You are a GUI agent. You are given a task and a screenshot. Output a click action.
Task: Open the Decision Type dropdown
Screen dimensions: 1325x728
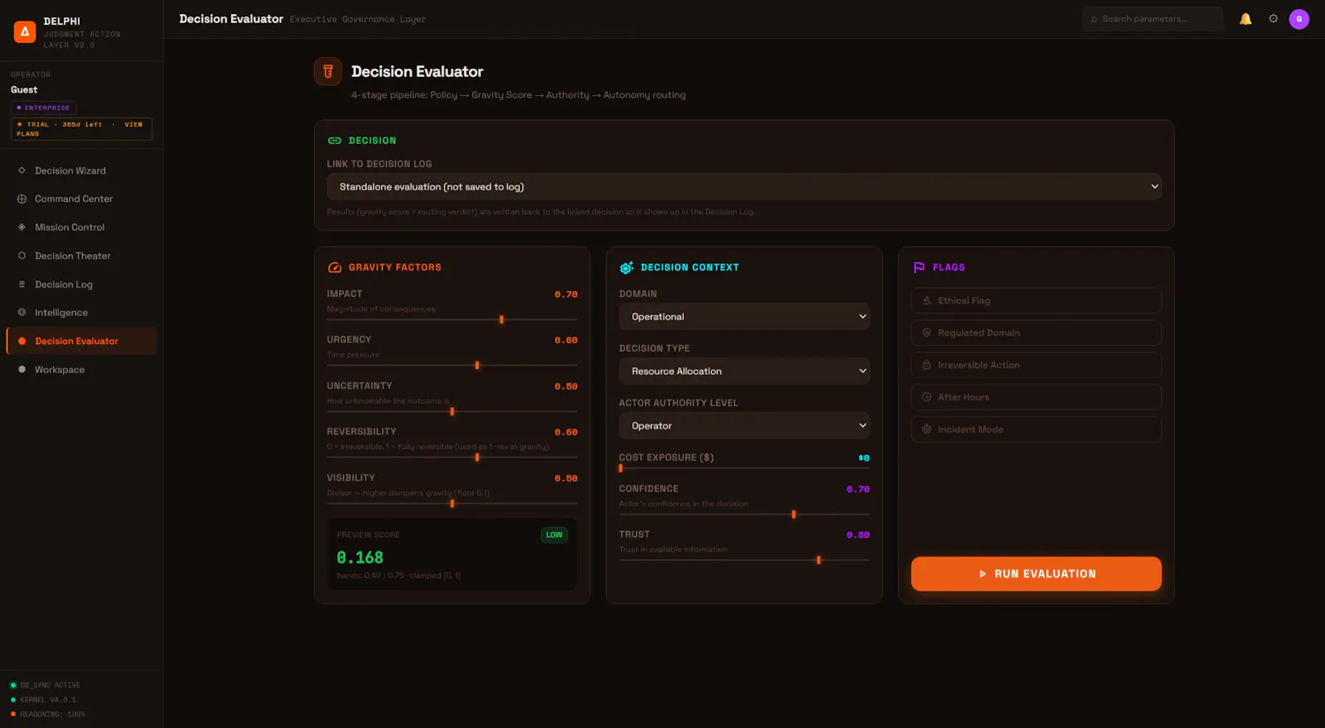click(x=744, y=371)
